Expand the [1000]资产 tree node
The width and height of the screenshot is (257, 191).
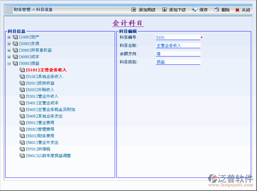point(9,37)
